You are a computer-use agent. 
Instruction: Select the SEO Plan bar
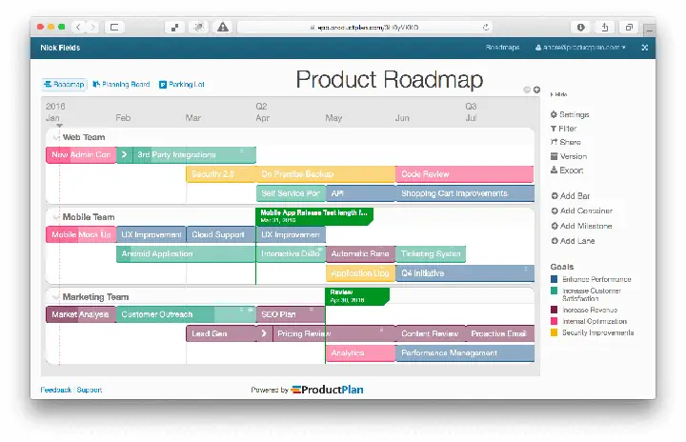pyautogui.click(x=291, y=314)
